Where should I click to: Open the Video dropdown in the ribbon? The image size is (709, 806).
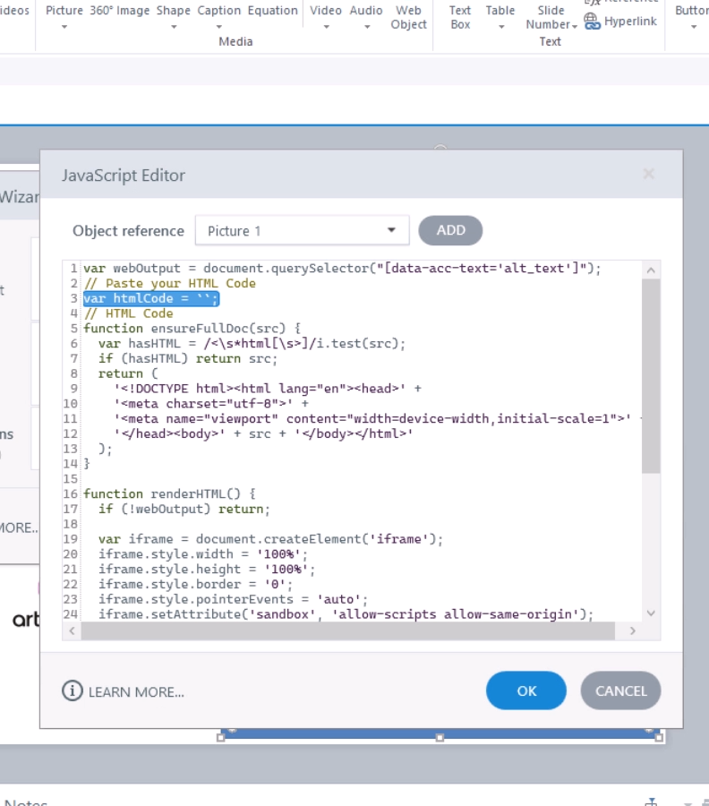[326, 27]
